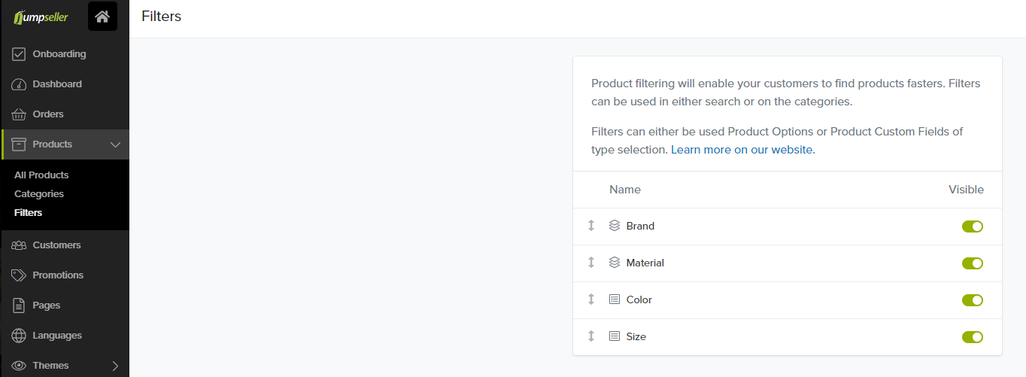Click the Jumpseller logo
The image size is (1026, 377).
pyautogui.click(x=41, y=17)
